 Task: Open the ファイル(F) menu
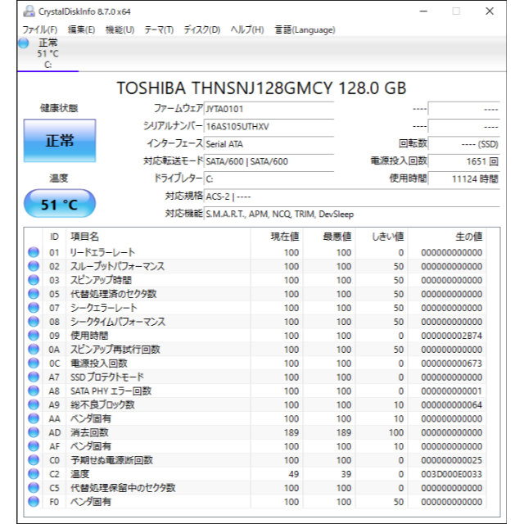pos(40,29)
